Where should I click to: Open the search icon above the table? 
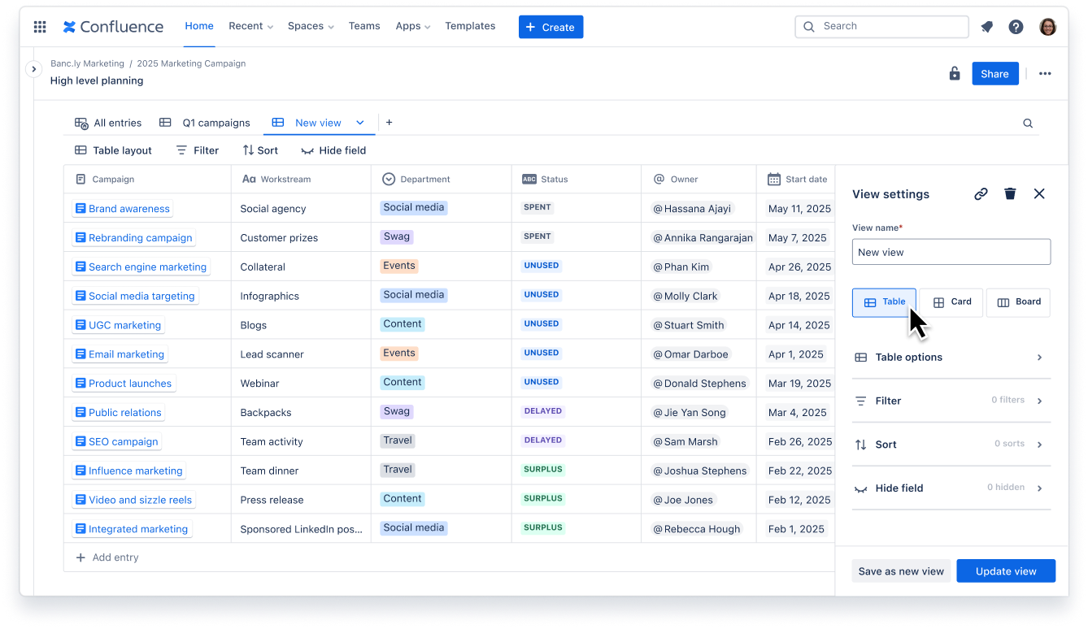[x=1027, y=123]
